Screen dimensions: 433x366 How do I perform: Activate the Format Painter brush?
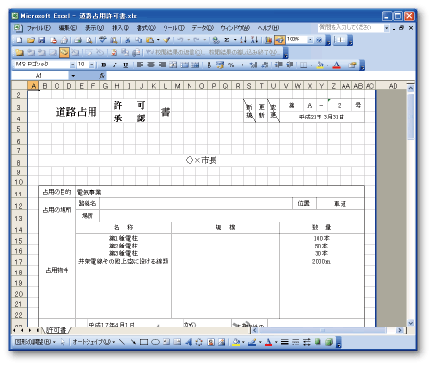[x=166, y=40]
